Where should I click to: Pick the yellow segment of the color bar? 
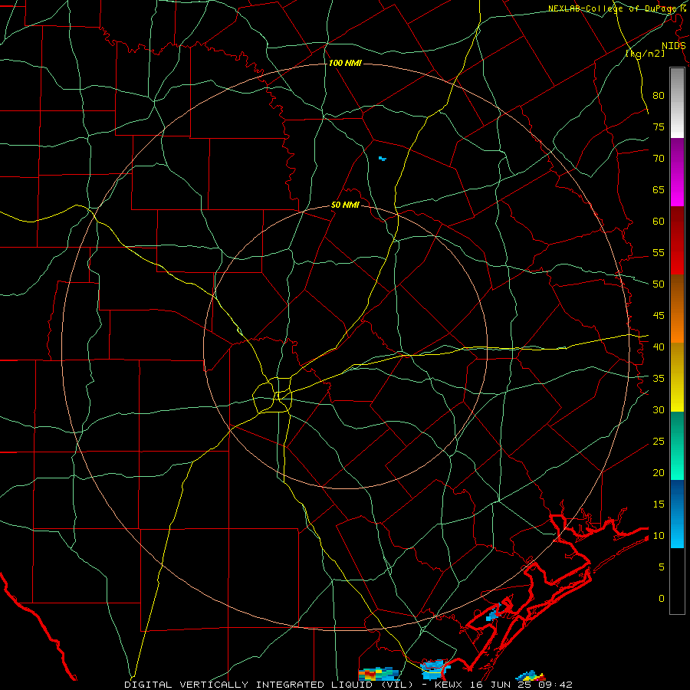tap(677, 377)
